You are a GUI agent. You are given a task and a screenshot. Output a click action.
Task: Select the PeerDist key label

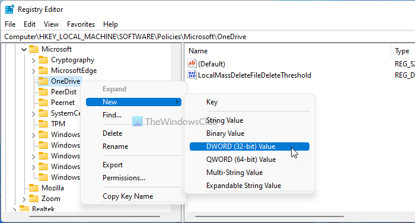point(64,92)
